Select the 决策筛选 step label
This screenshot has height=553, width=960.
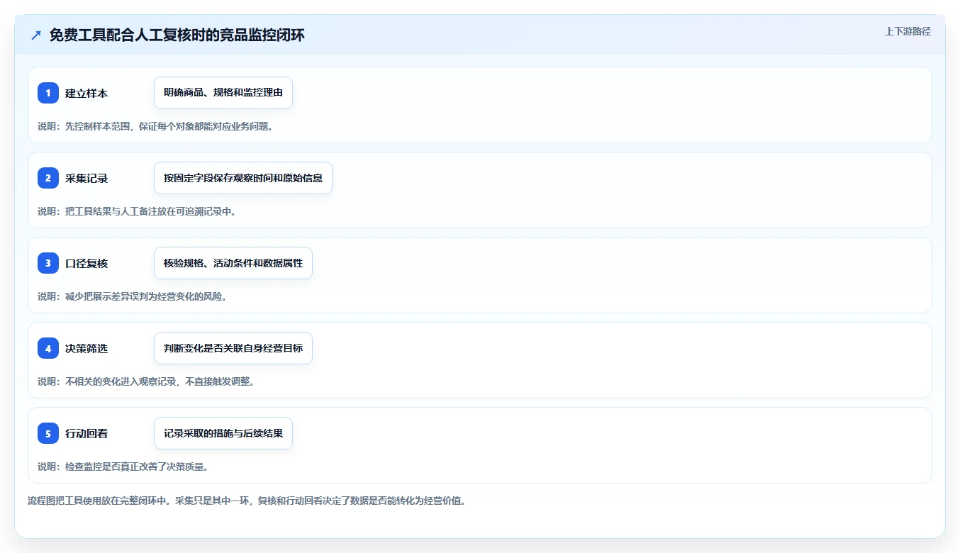pos(86,348)
